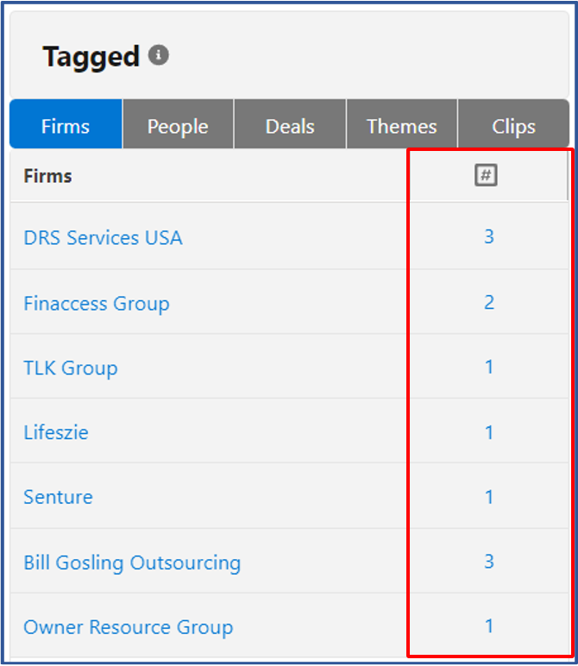578x666 pixels.
Task: Show the Clips tab
Action: tap(513, 126)
